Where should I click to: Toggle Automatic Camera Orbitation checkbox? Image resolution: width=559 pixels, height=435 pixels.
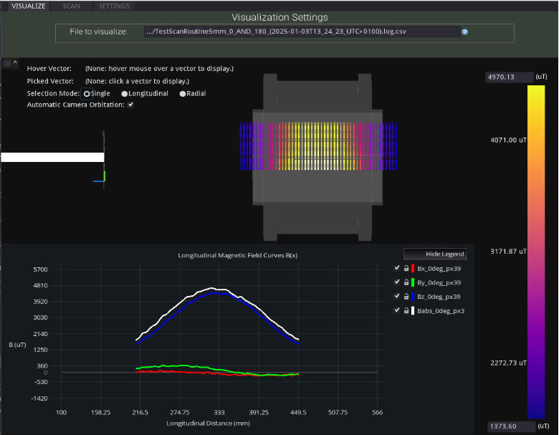(x=130, y=105)
